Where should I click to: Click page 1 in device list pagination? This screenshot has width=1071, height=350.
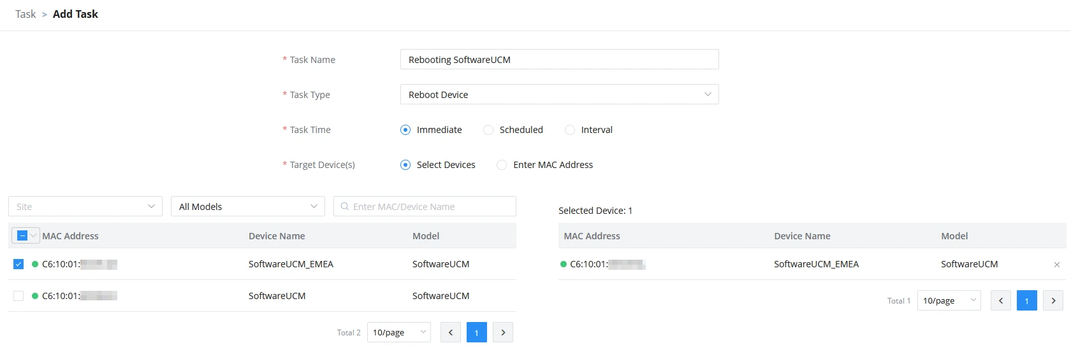[x=477, y=332]
